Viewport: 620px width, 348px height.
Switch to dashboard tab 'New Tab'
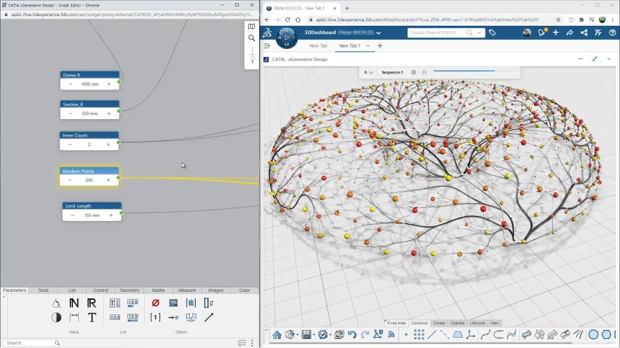(x=318, y=46)
